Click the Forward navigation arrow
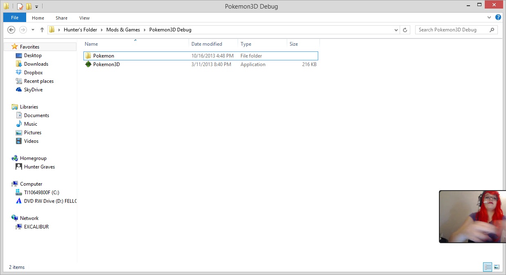 tap(23, 30)
